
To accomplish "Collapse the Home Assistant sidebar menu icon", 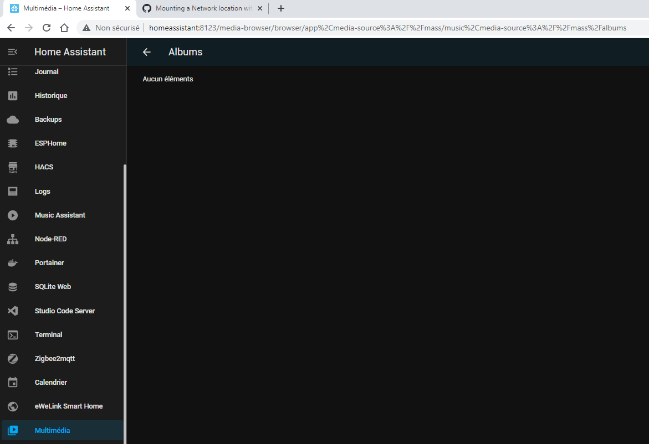I will (x=13, y=51).
